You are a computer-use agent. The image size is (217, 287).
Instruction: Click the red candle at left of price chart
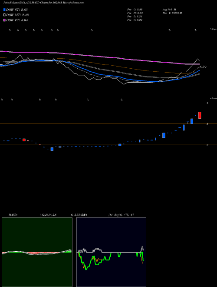tap(24, 140)
